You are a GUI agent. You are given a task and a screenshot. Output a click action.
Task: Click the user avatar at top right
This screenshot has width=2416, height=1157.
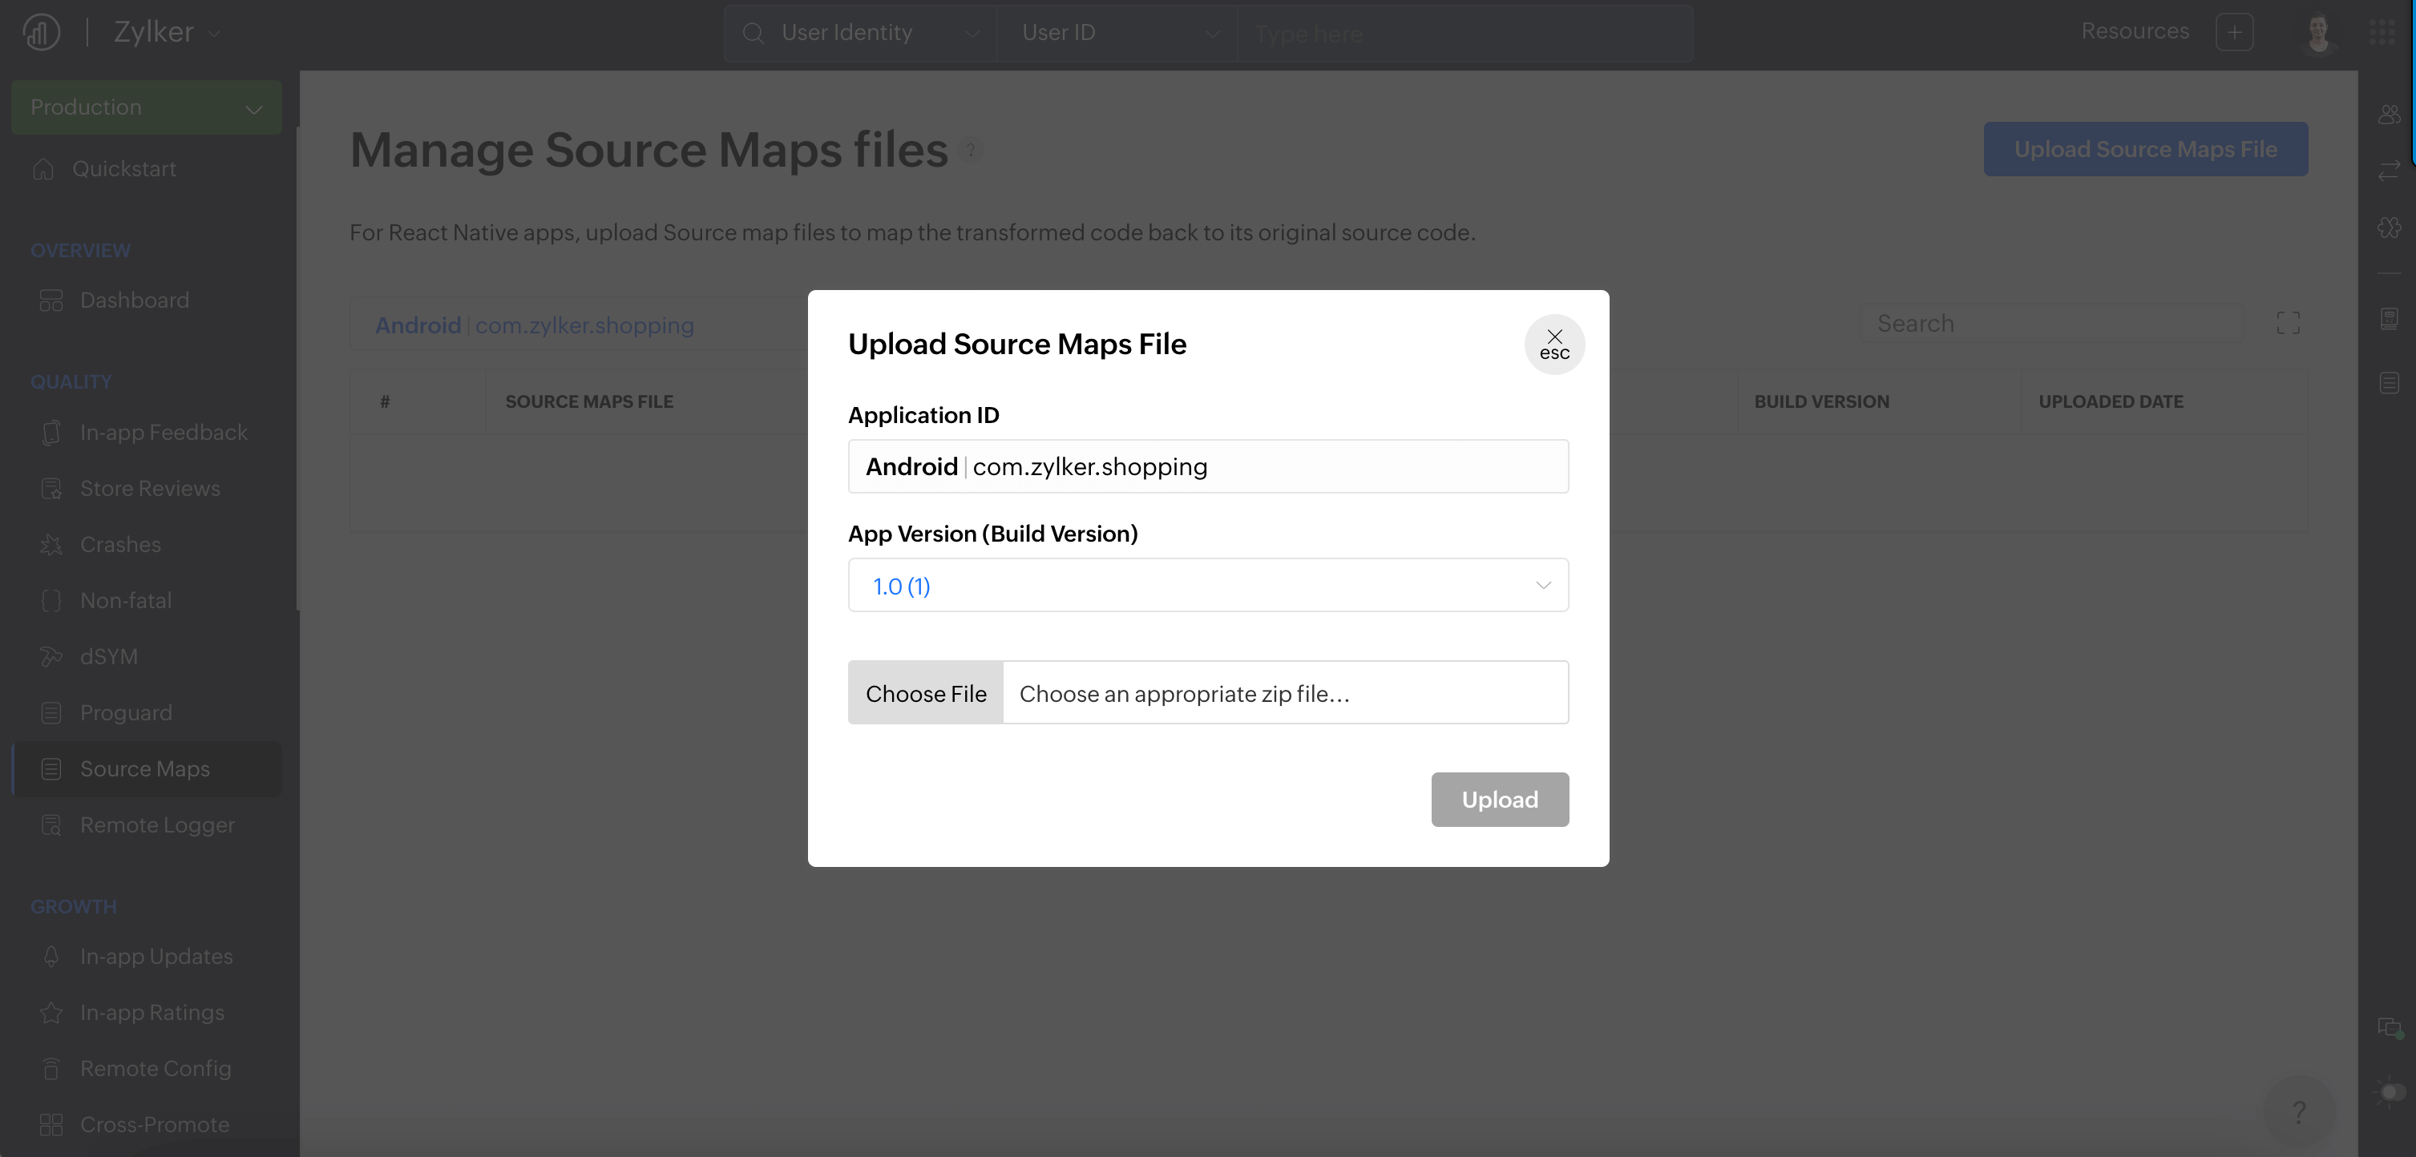point(2317,32)
